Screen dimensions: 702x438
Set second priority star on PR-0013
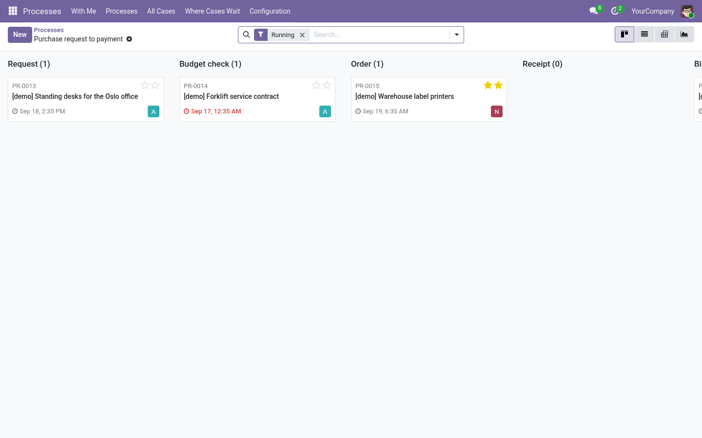[x=155, y=85]
